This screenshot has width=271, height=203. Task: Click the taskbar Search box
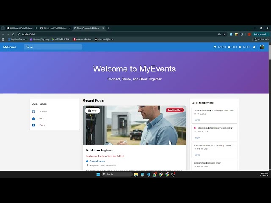pyautogui.click(x=117, y=174)
